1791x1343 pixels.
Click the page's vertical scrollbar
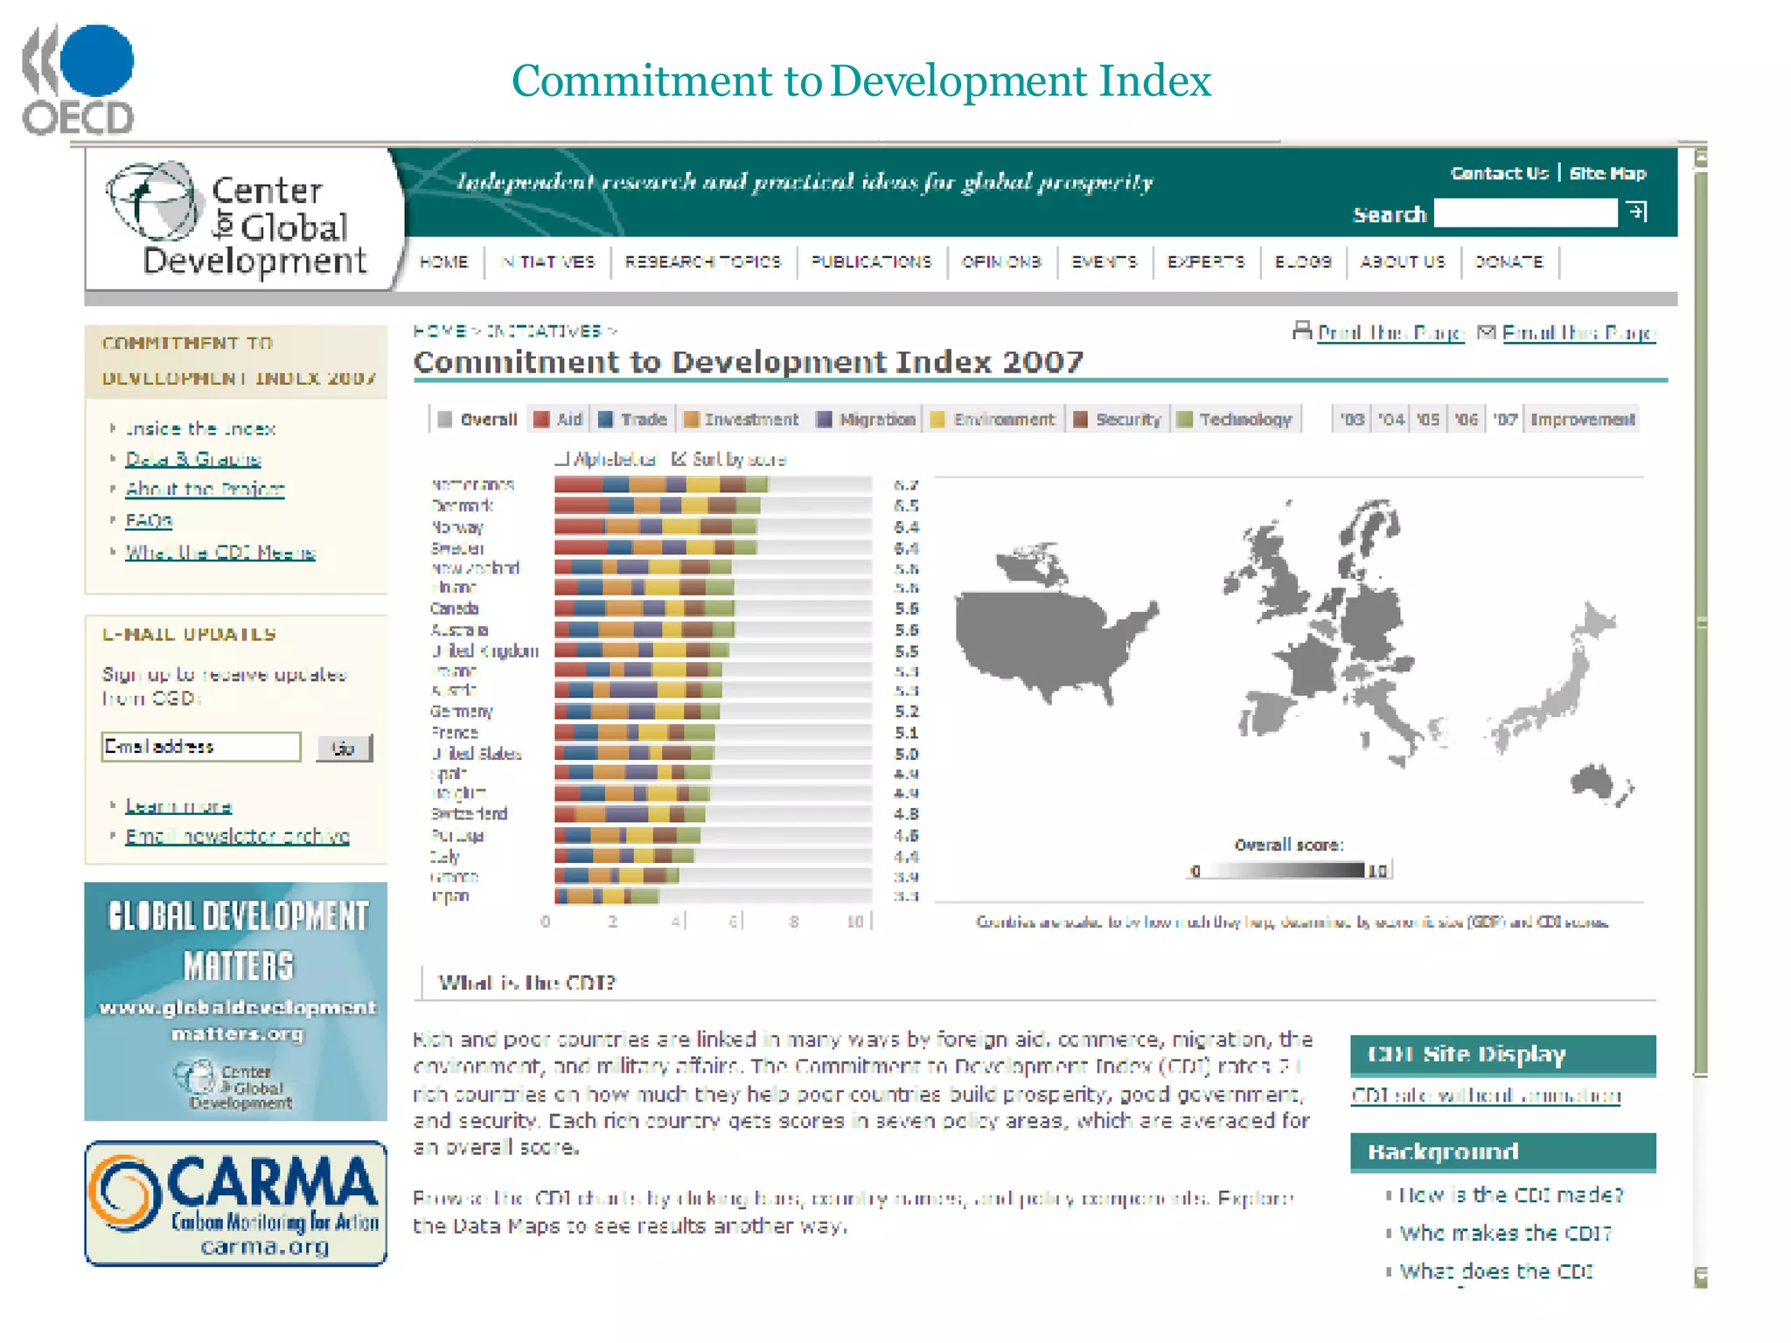pyautogui.click(x=1700, y=717)
